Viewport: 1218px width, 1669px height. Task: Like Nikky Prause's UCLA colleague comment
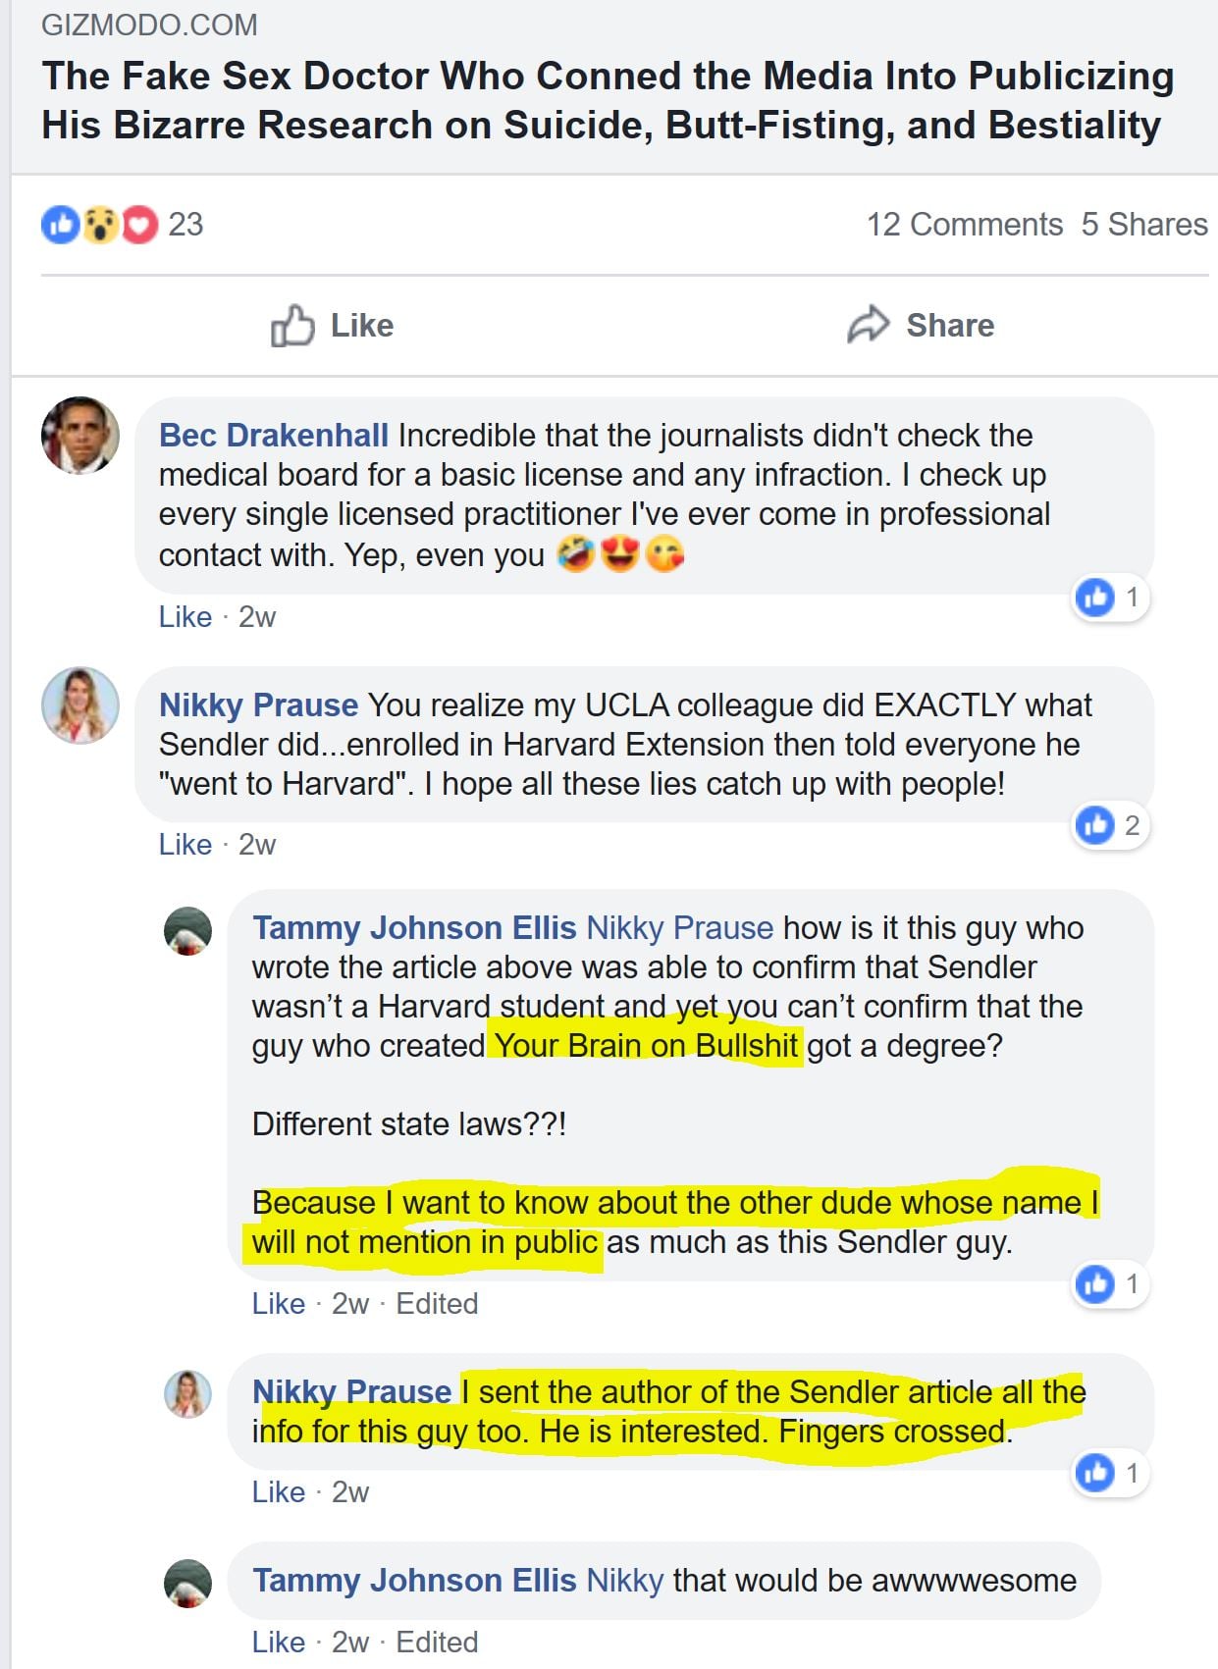(185, 845)
